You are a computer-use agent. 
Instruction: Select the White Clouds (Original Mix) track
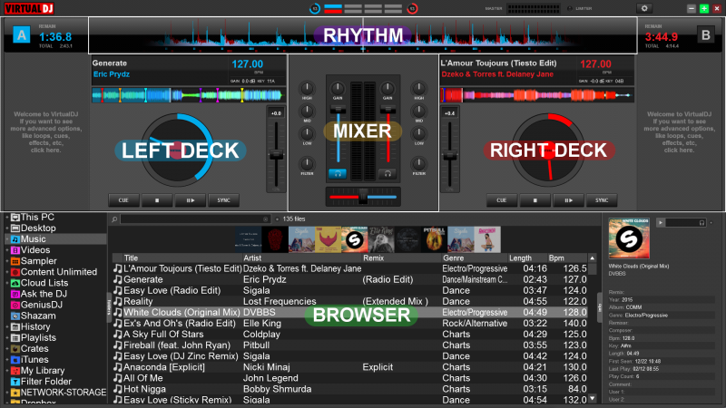(x=349, y=312)
